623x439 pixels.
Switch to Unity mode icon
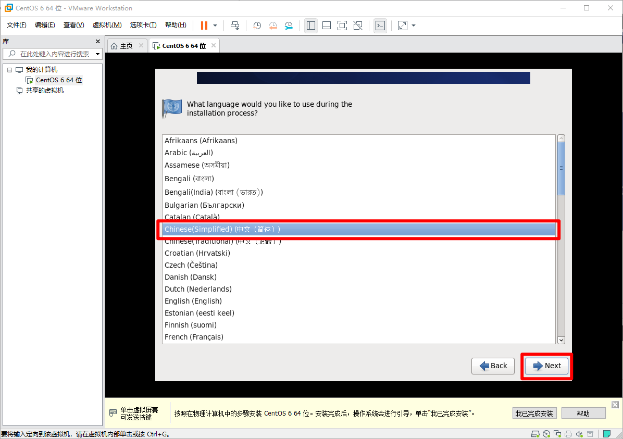(358, 26)
